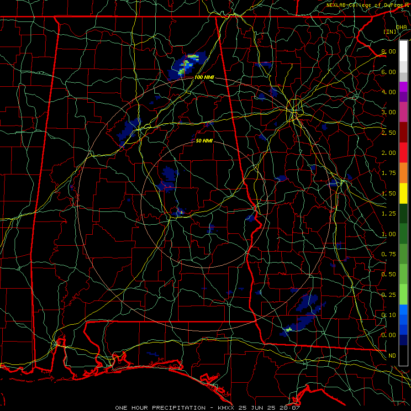This screenshot has width=411, height=411.
Task: Click the 4.00 scale value
Action: (x=389, y=92)
